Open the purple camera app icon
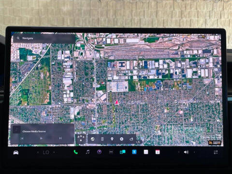The height and width of the screenshot is (174, 232). click(x=100, y=152)
